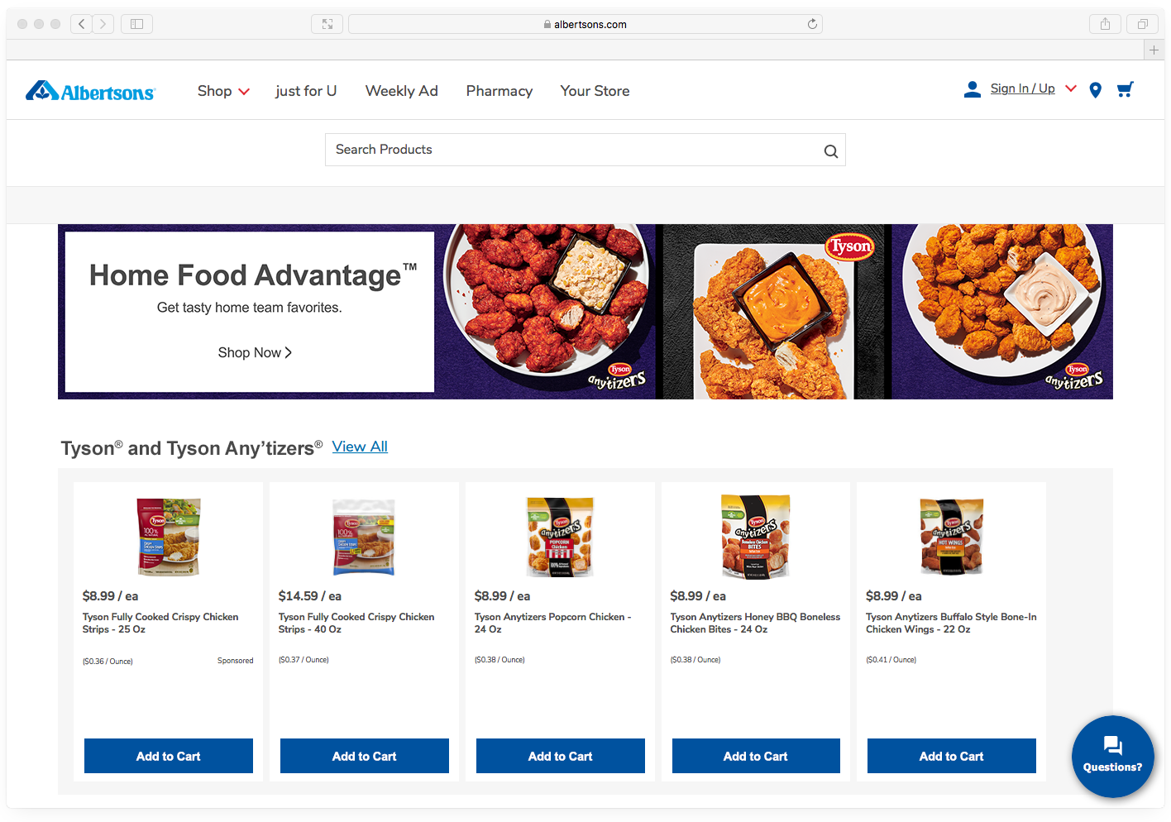The width and height of the screenshot is (1171, 822).
Task: Toggle the browser sidebar icon
Action: 137,24
